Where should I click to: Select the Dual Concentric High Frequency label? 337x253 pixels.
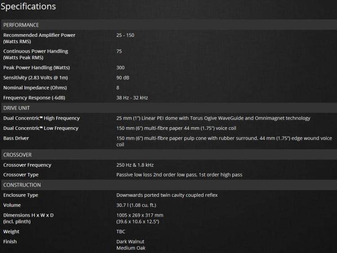[41, 118]
